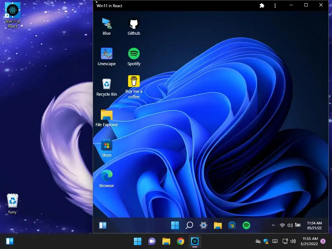Select furry recycle bin on host desktop

tap(13, 204)
